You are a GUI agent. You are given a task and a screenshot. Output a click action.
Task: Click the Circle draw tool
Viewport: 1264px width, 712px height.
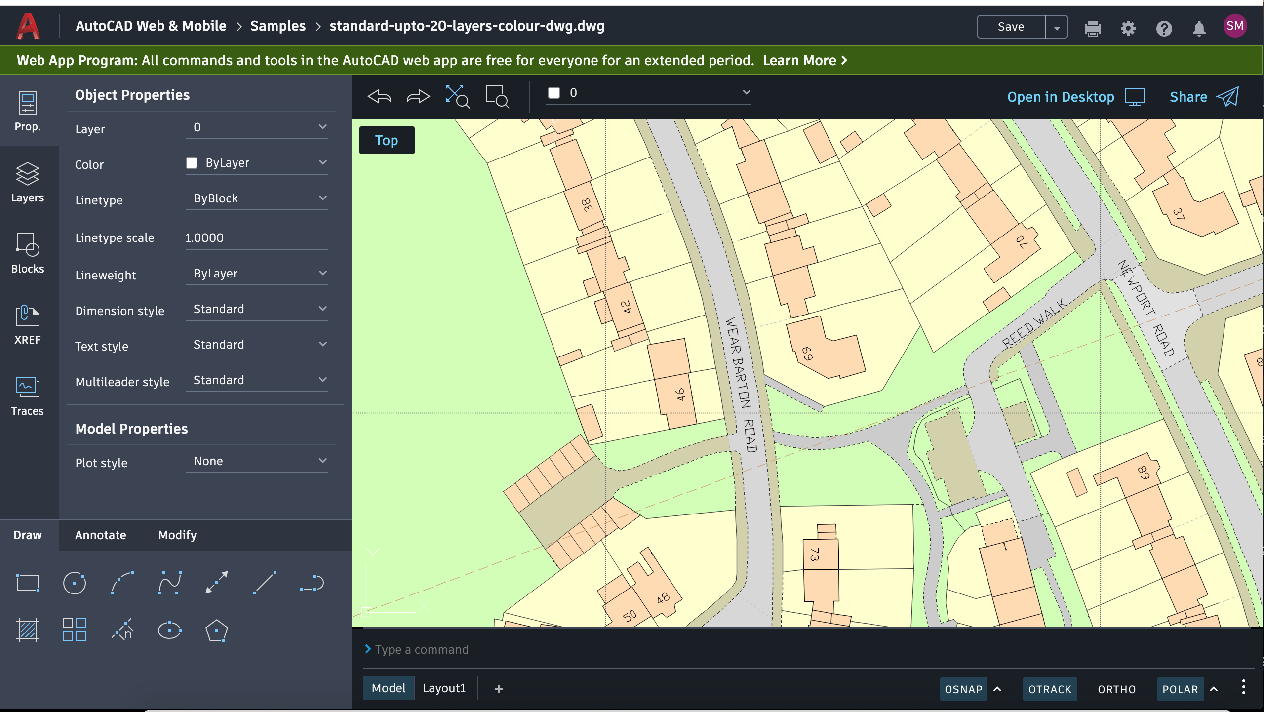[x=75, y=582]
